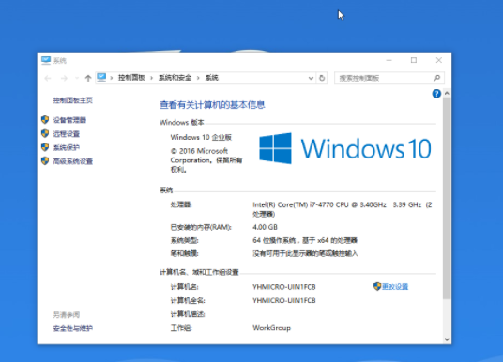Click the Forward arrow navigation button
Image resolution: width=503 pixels, height=362 pixels.
64,78
